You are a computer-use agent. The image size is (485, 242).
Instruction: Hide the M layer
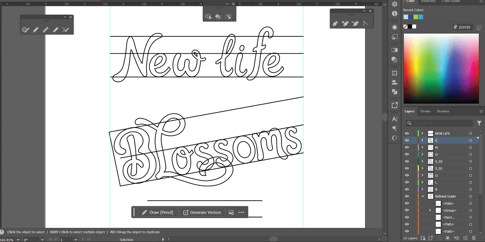pos(407,147)
